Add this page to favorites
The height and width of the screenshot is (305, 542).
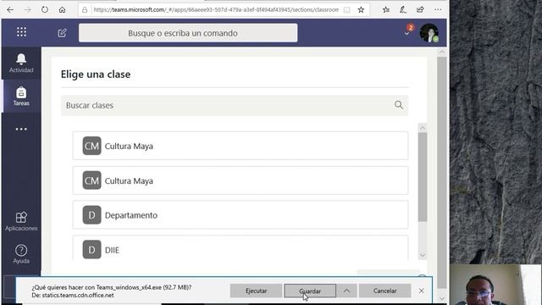pyautogui.click(x=361, y=9)
